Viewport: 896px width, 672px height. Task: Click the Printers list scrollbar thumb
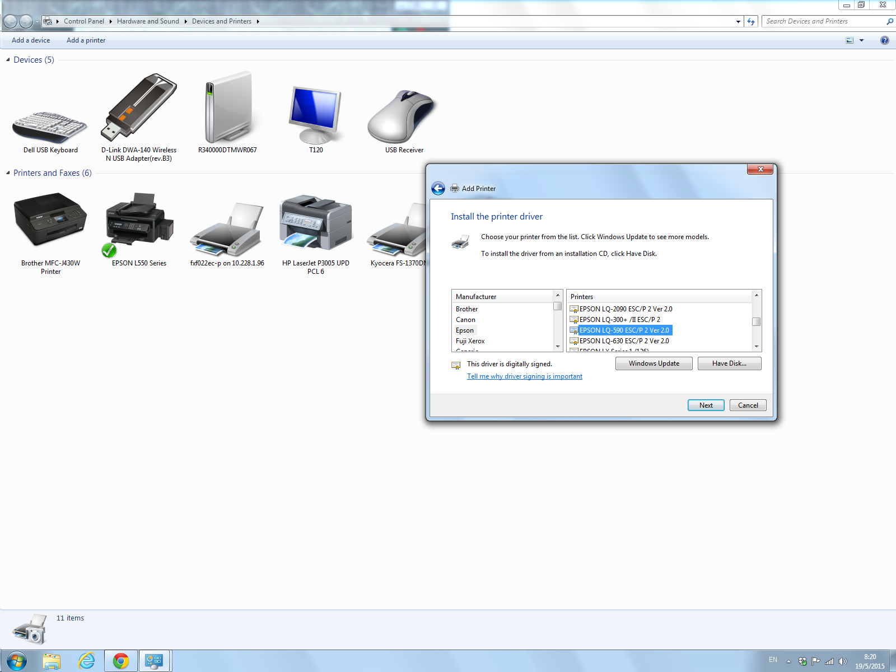click(757, 321)
